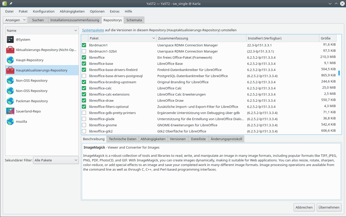Tick the libreoffice-gtk2 checkbox
Screen dimensions: 346x217
pos(84,131)
